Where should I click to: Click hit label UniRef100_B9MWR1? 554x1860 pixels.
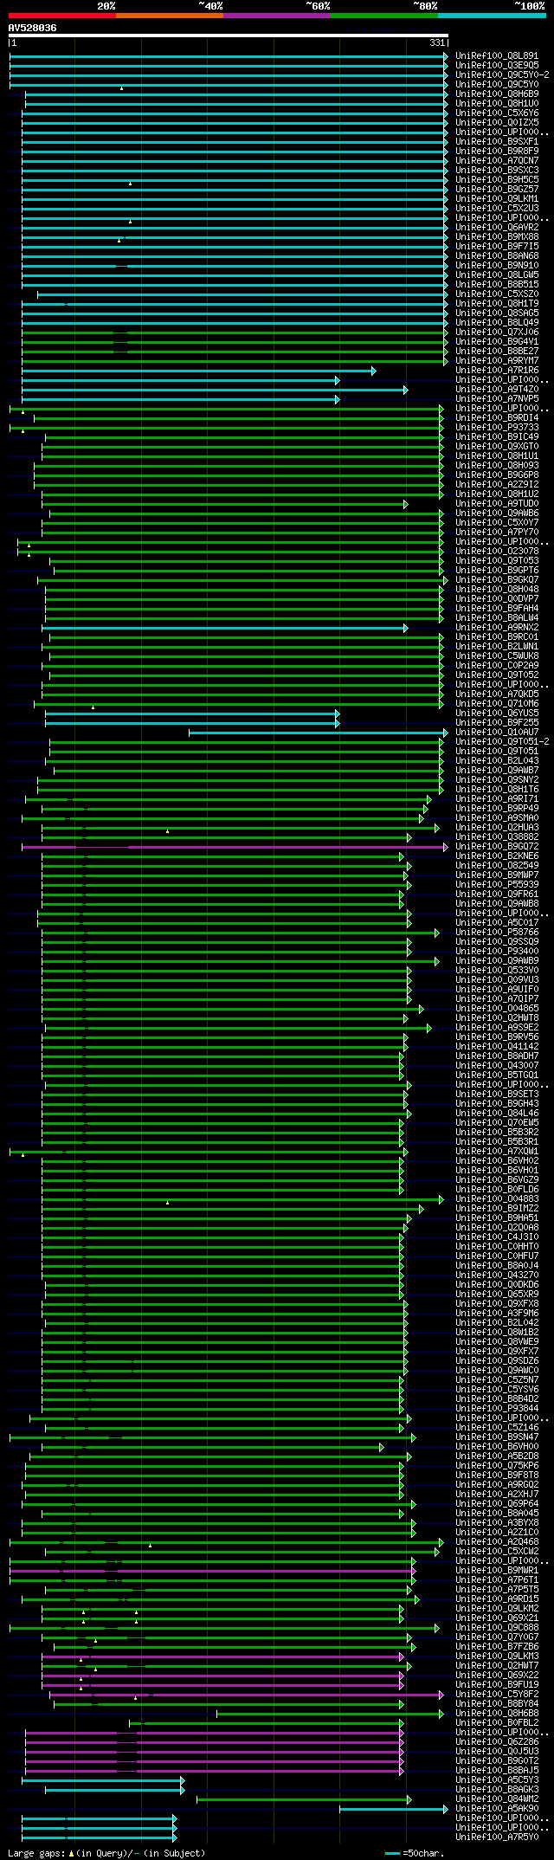(x=497, y=1570)
